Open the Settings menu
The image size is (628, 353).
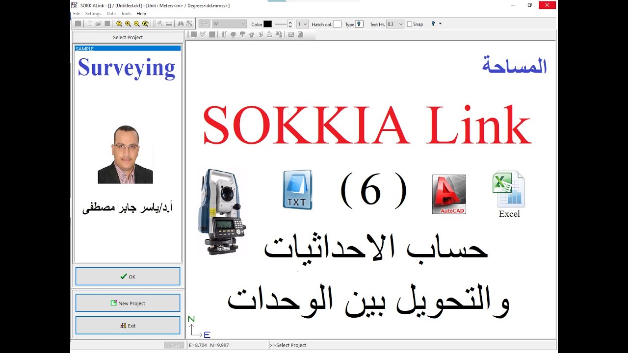pyautogui.click(x=93, y=14)
